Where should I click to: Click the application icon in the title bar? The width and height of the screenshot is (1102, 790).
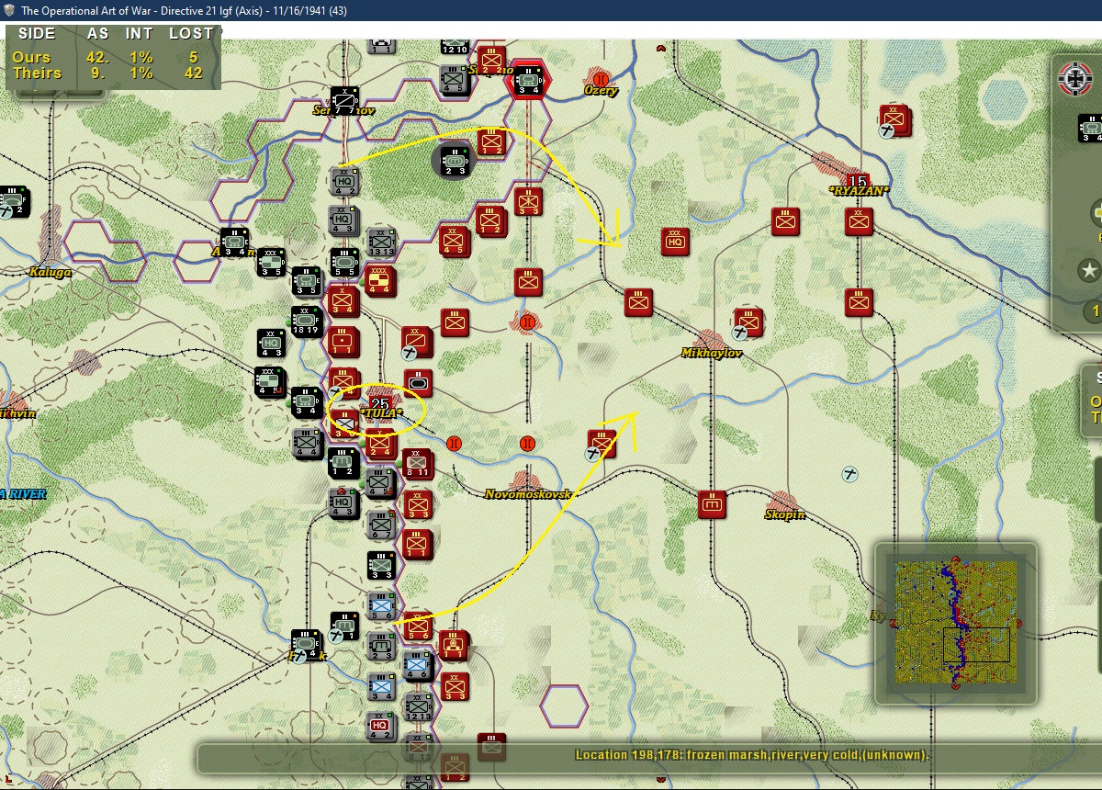pyautogui.click(x=8, y=11)
